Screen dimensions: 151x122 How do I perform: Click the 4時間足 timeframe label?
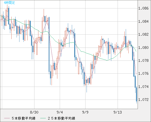[x=9, y=3]
